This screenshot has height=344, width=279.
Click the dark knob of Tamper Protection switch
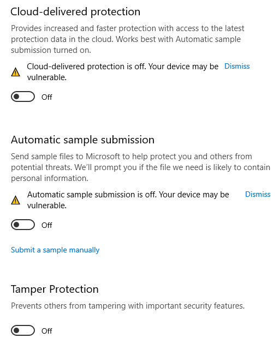[17, 330]
